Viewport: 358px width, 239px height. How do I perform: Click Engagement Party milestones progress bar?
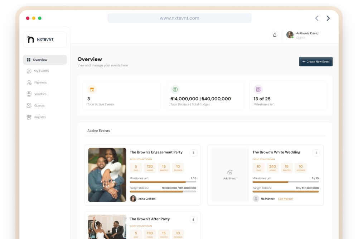[x=163, y=182]
